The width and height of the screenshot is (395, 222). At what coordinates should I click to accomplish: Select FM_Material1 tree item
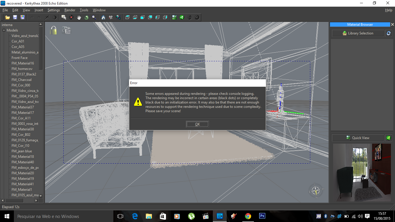point(22,190)
